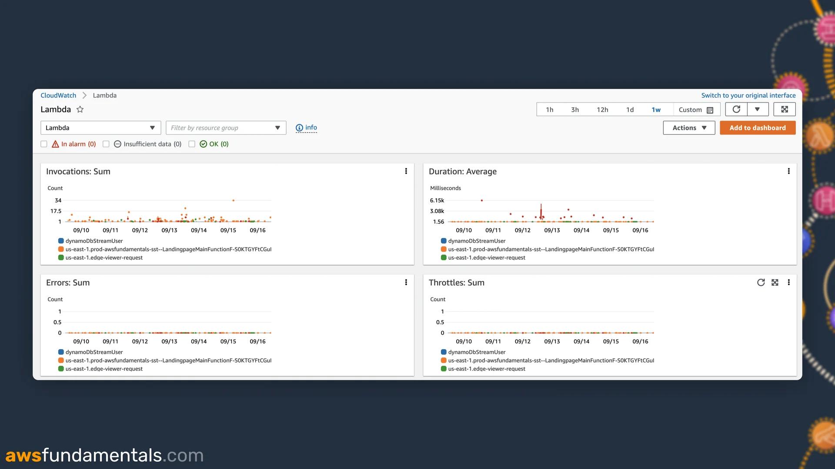Check the OK (0) checkbox

[x=192, y=144]
